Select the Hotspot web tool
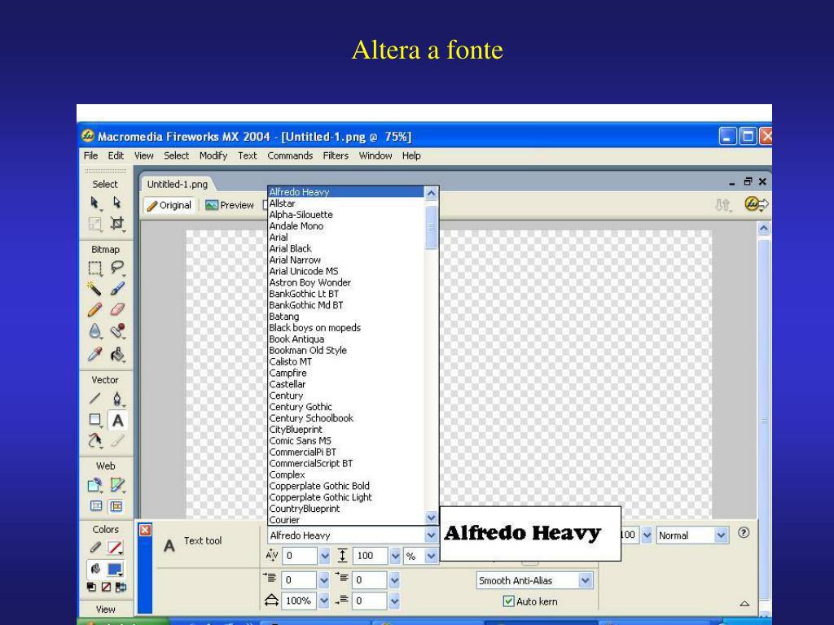Viewport: 834px width, 625px height. tap(94, 485)
